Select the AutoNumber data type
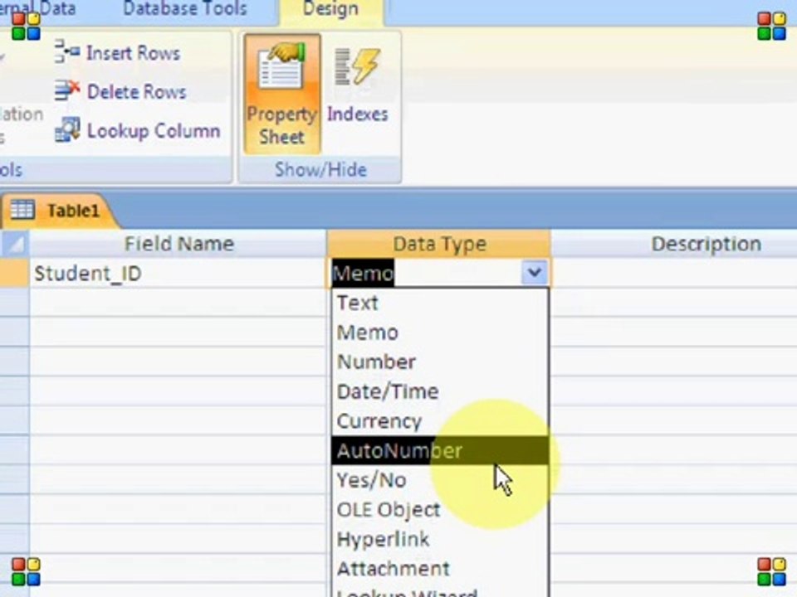This screenshot has width=797, height=597. tap(440, 450)
